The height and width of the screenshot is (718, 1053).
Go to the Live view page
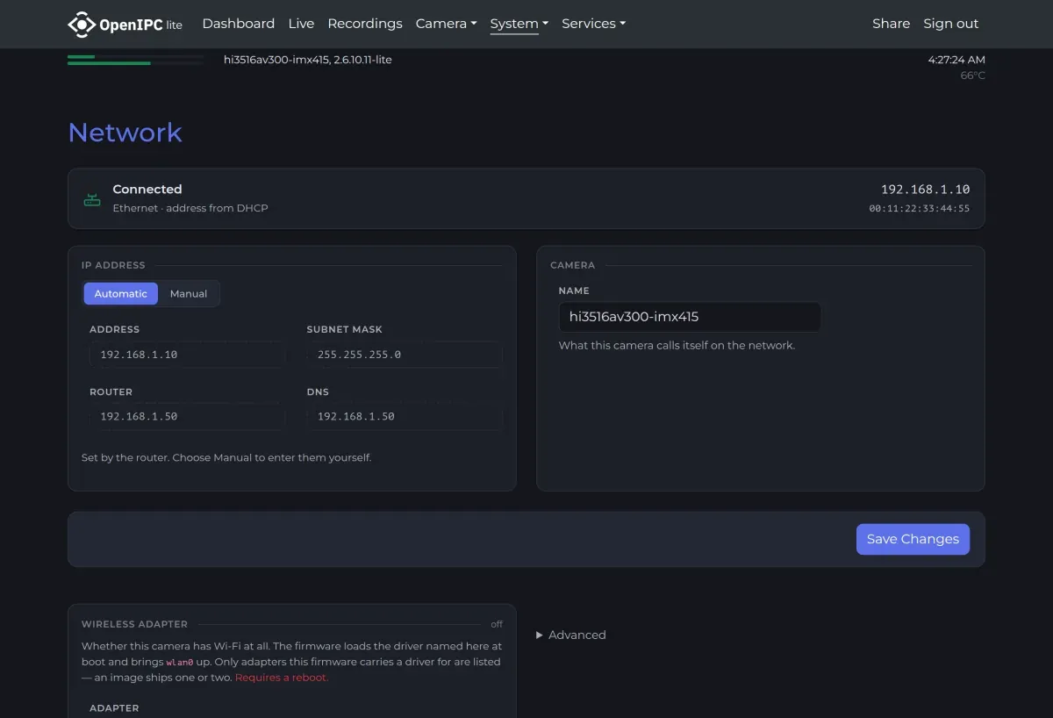coord(301,24)
